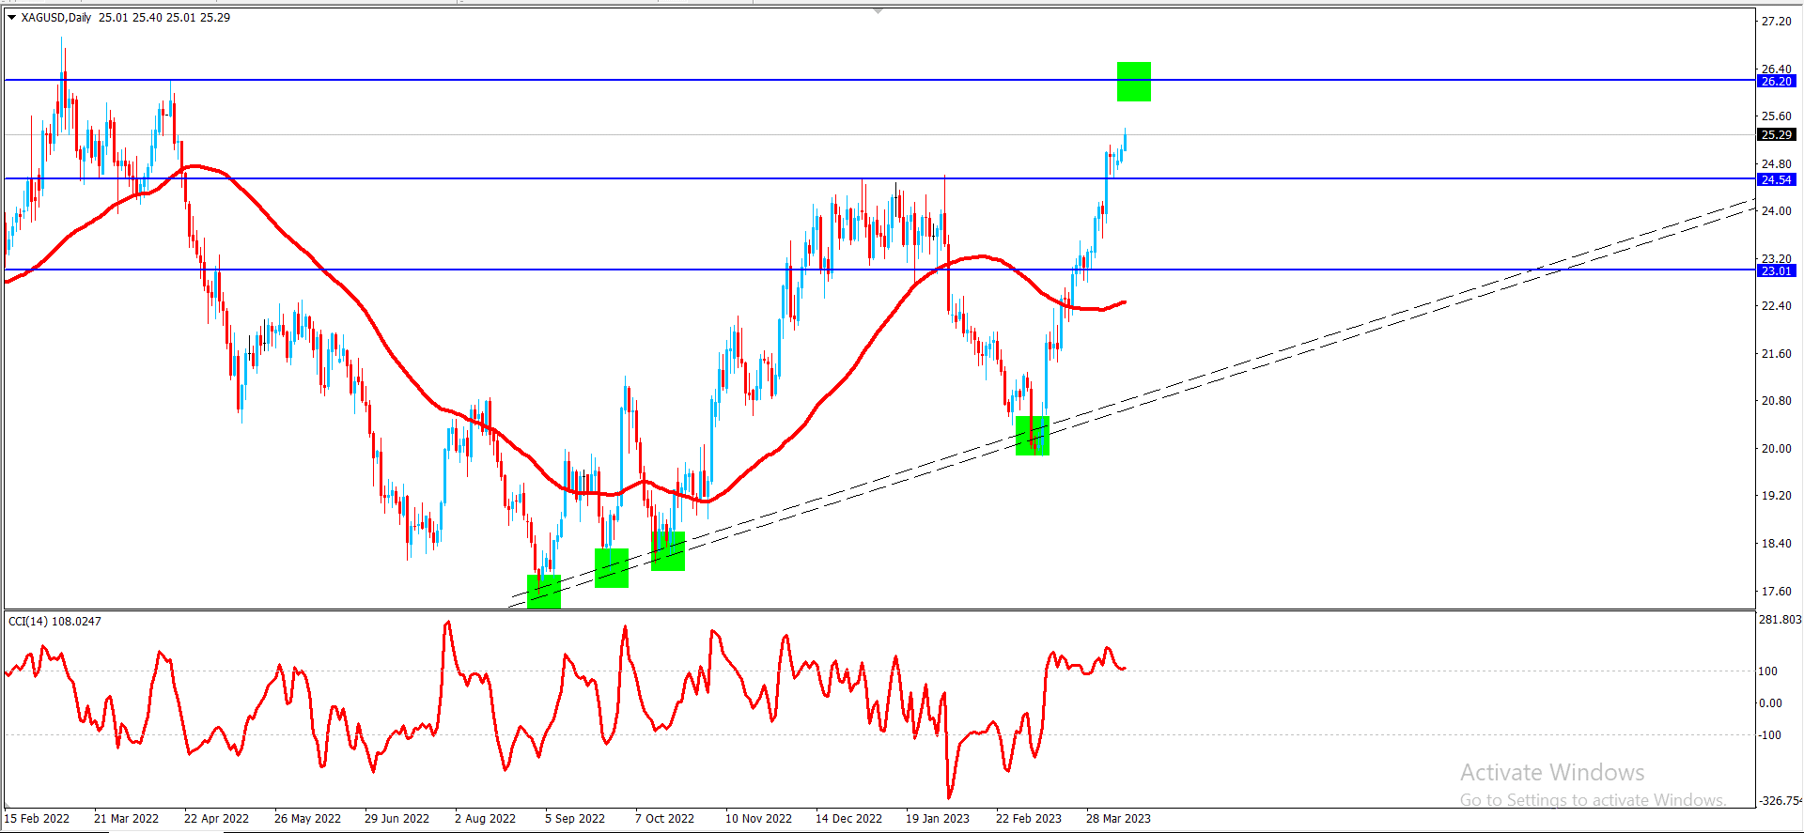Click the 22 Feb 2023 date label
Image resolution: width=1804 pixels, height=833 pixels.
click(1029, 819)
